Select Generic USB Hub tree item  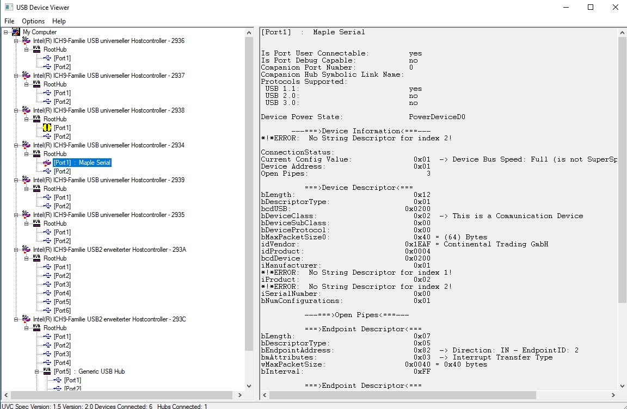[x=89, y=371]
